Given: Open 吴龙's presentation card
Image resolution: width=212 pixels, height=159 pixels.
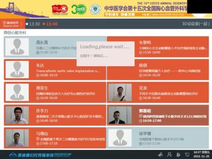Looking at the screenshot, I should (158, 92).
